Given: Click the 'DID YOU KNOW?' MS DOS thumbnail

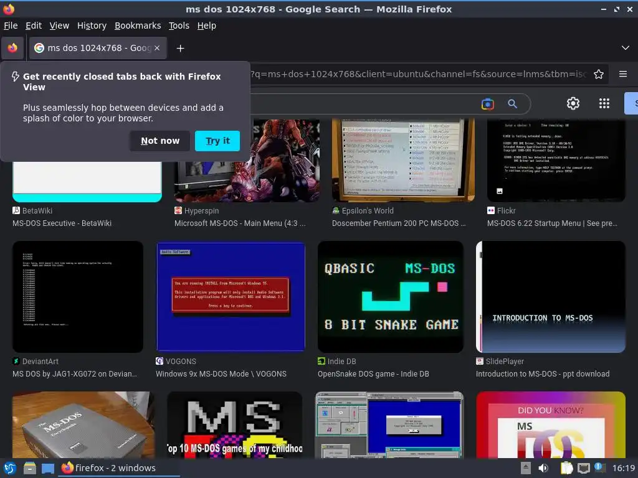Looking at the screenshot, I should (x=551, y=424).
